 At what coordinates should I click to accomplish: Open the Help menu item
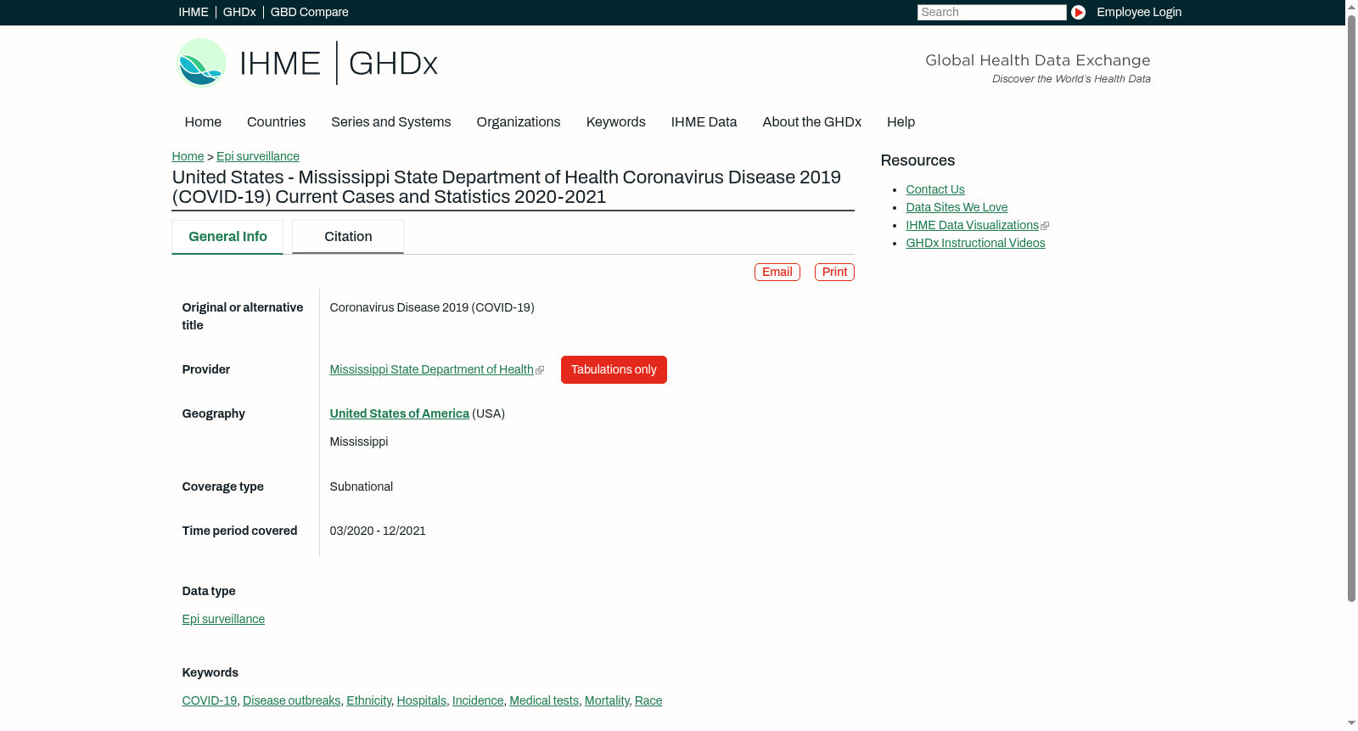(x=901, y=121)
